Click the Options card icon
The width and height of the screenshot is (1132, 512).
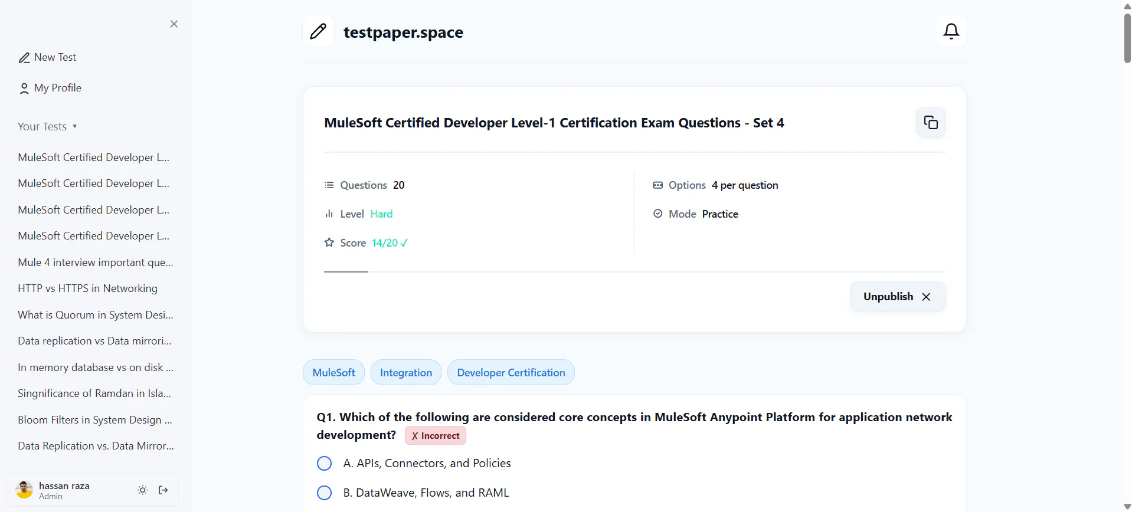(657, 185)
